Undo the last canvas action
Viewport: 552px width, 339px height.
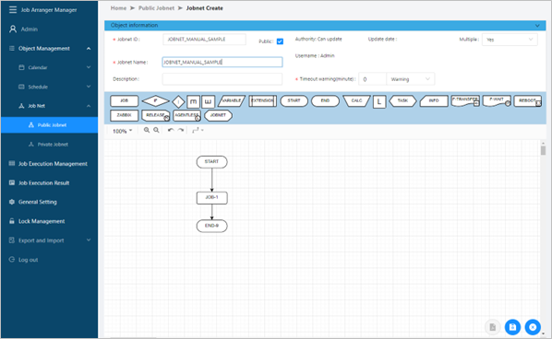(171, 130)
